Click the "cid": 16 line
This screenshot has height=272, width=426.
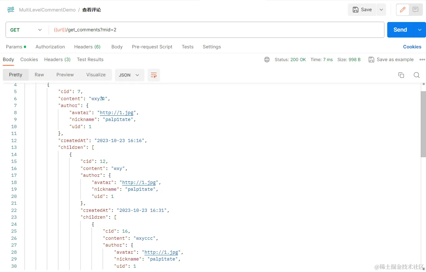click(116, 231)
